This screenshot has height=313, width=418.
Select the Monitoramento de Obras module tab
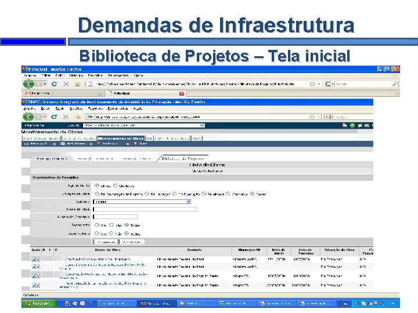point(121,139)
